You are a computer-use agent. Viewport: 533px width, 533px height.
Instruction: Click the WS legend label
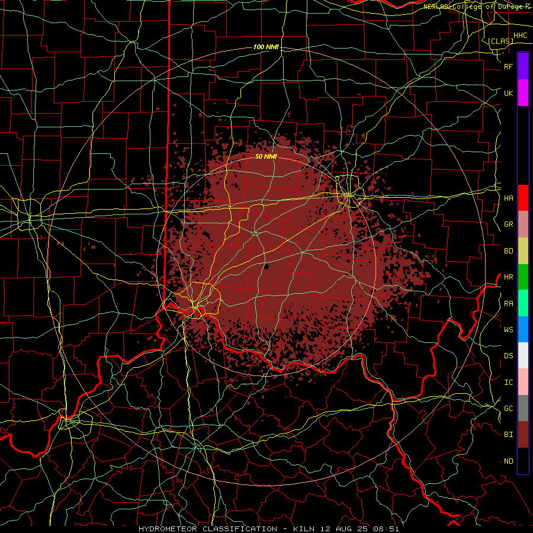pyautogui.click(x=509, y=330)
